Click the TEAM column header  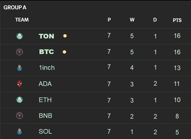coord(22,20)
